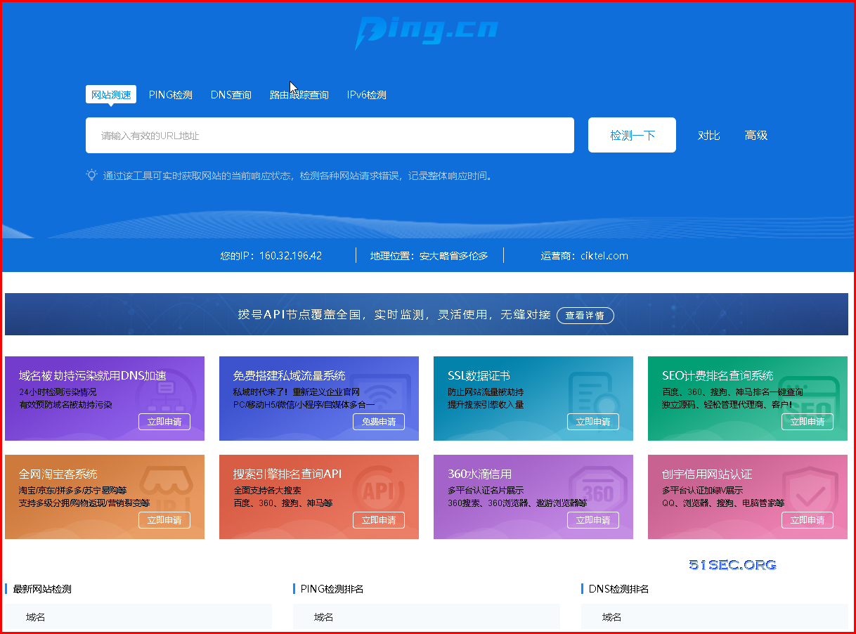Click the DNS检测排名 section heading

pos(618,589)
